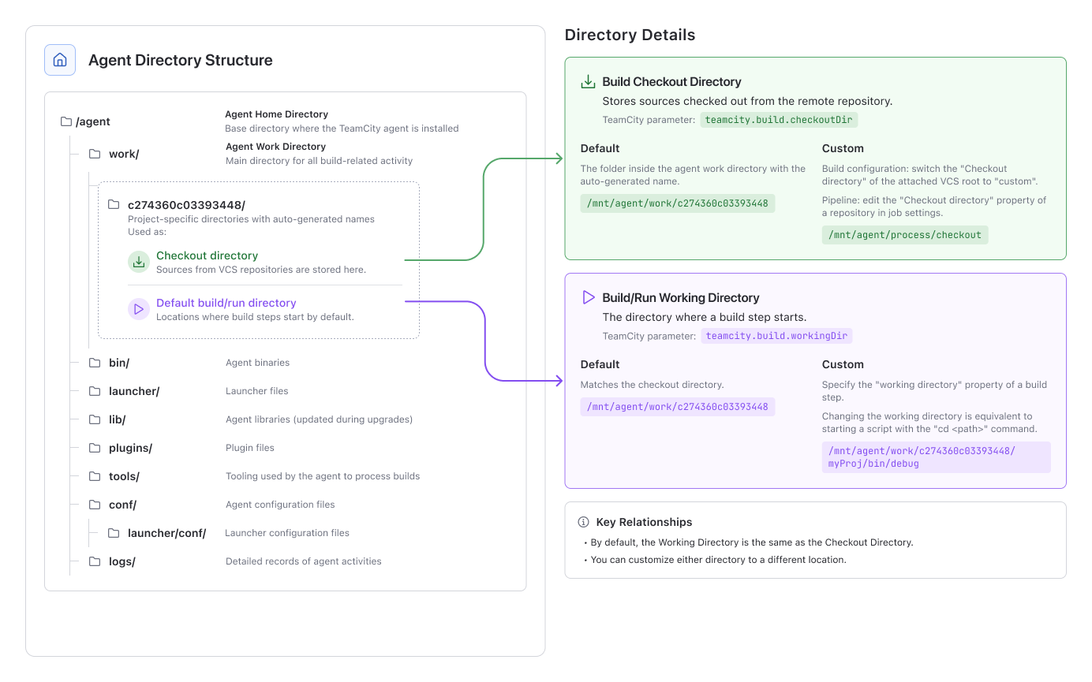
Task: Click the Build Checkout Directory title
Action: coord(671,82)
